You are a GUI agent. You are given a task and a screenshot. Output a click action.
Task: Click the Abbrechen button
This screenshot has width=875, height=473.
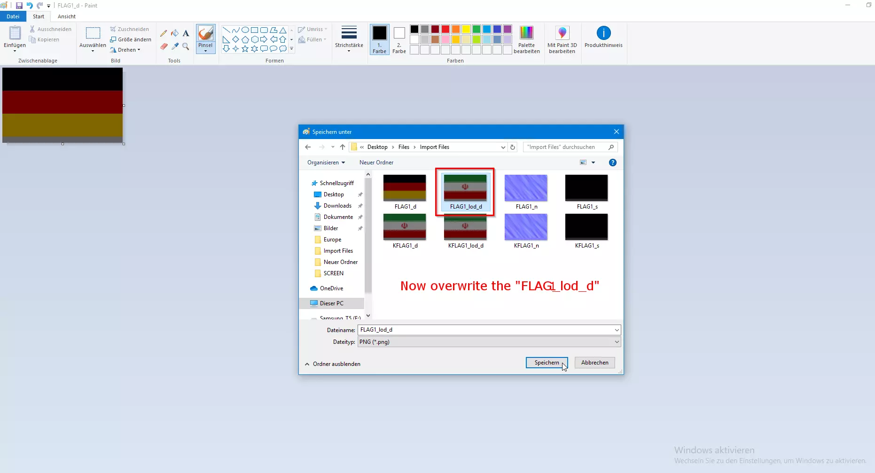[594, 363]
